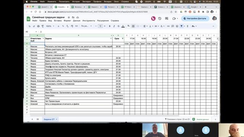Screen dimensions: 244x137
Task: Open a new Chrome tab with plus
Action: pyautogui.click(x=205, y=7)
